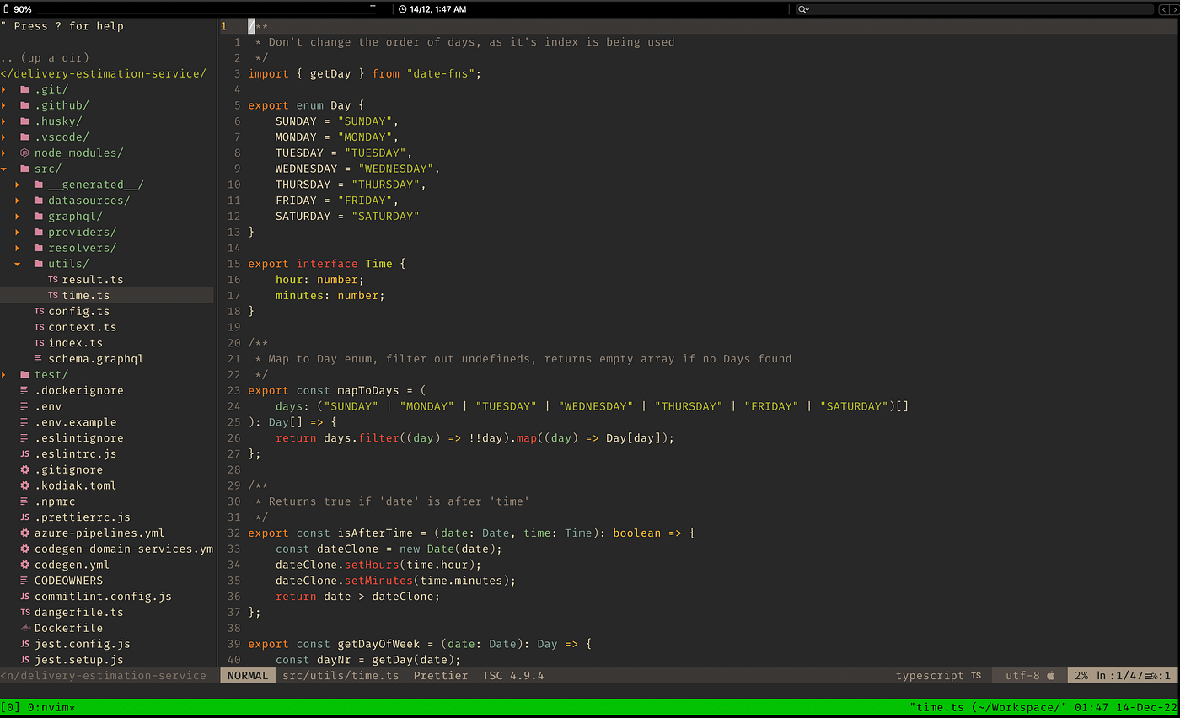
Task: Click the gear icon beside azure-pipelines.yml
Action: 24,533
